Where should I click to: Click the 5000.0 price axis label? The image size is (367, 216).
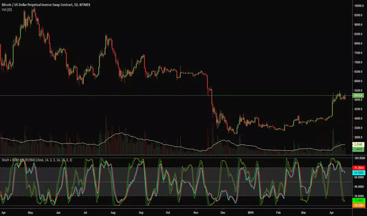(358, 100)
